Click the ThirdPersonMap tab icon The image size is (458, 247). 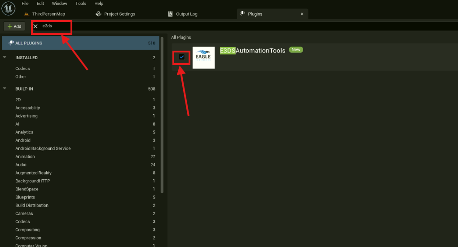[27, 14]
